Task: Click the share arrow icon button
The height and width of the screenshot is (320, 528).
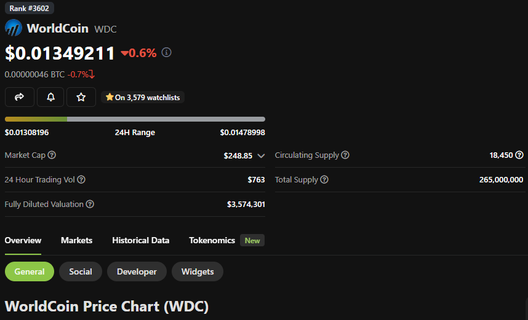Action: pyautogui.click(x=19, y=97)
